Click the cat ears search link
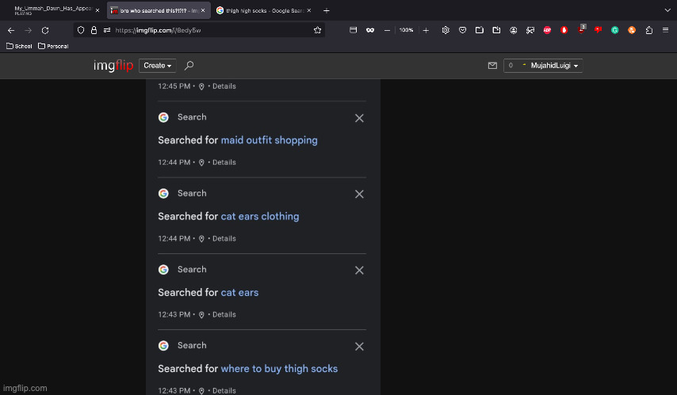This screenshot has height=395, width=677. 239,292
